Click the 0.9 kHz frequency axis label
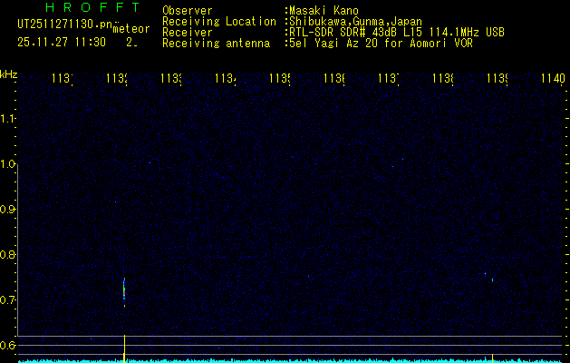This screenshot has height=363, width=570. pos(7,210)
